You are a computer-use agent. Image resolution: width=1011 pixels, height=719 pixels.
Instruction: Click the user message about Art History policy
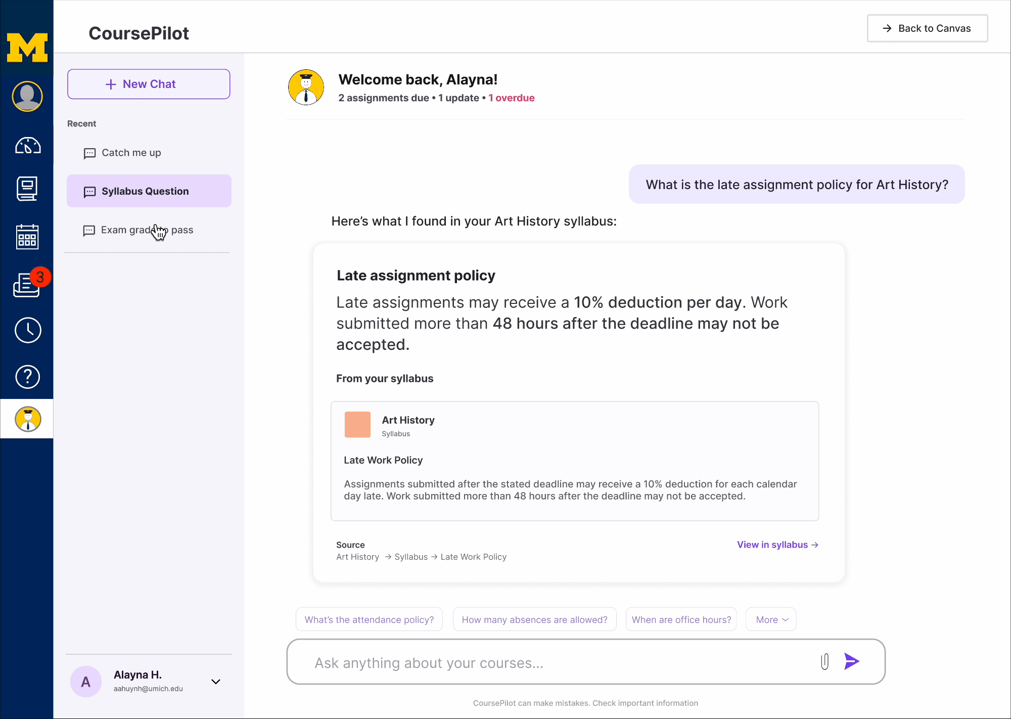(x=797, y=185)
